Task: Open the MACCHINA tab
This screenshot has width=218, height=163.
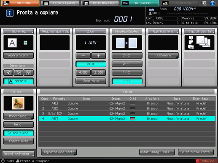Action: pos(20,3)
